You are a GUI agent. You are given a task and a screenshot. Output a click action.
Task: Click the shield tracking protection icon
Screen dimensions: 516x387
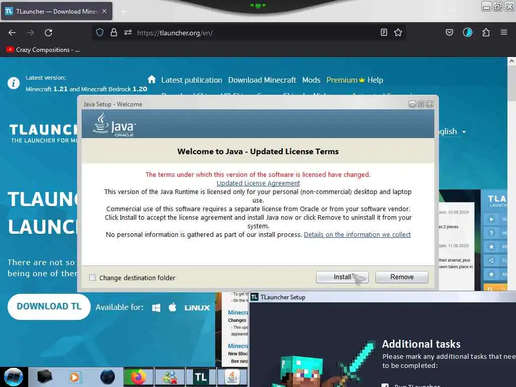(100, 33)
